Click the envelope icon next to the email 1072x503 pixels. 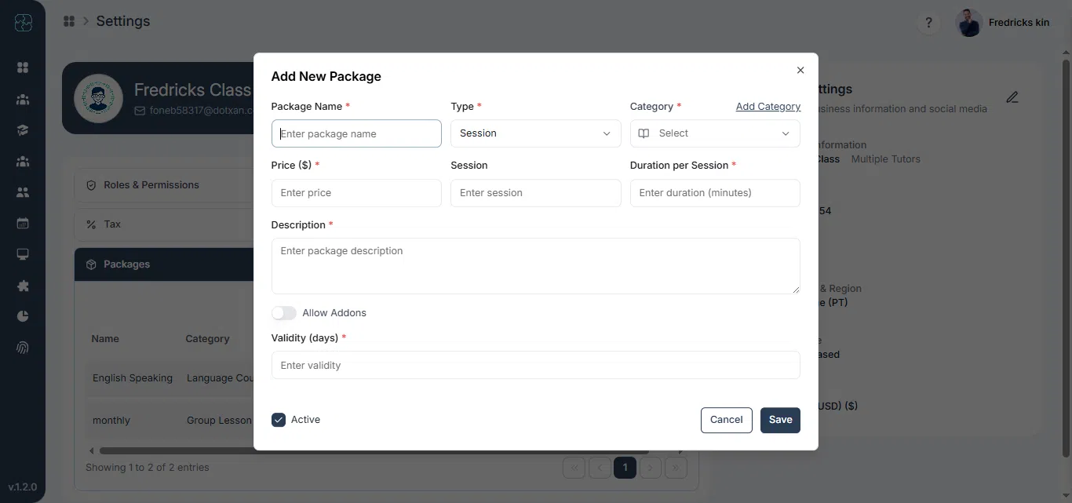click(x=140, y=111)
